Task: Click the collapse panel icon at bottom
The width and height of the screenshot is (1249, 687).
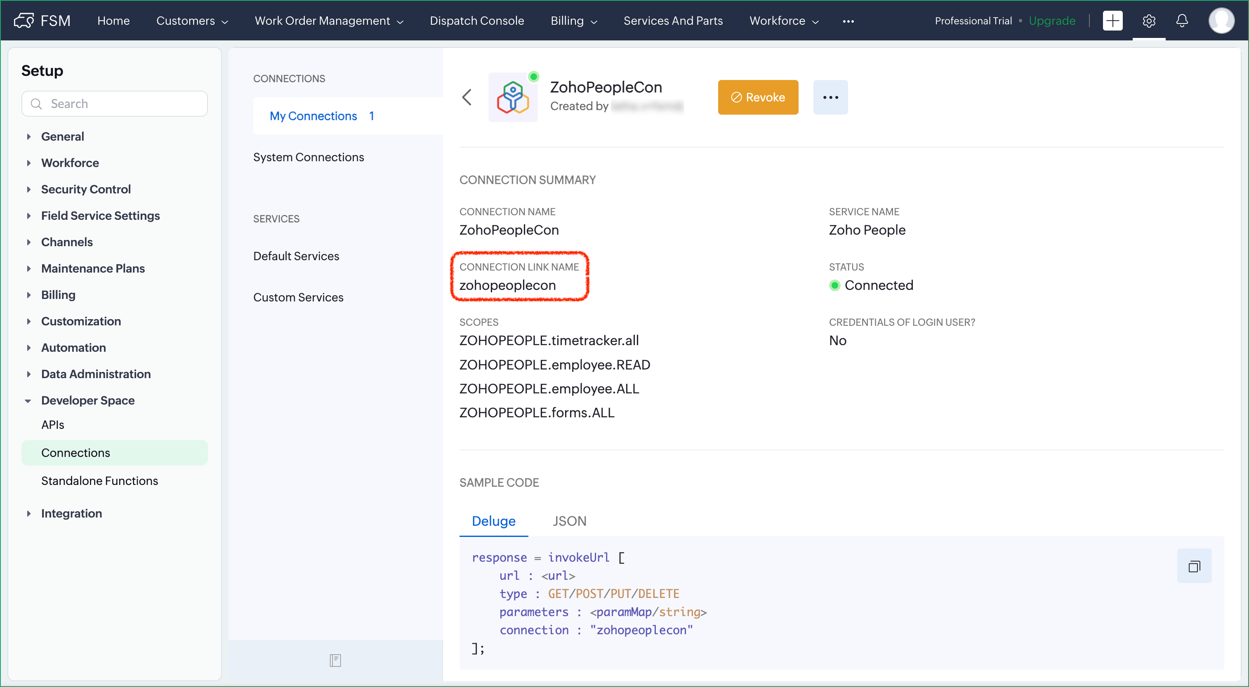Action: coord(335,660)
